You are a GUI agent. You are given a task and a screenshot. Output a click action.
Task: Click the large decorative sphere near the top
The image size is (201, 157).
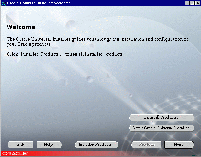point(71,24)
